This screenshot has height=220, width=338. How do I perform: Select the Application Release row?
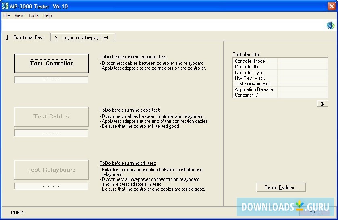[280, 89]
